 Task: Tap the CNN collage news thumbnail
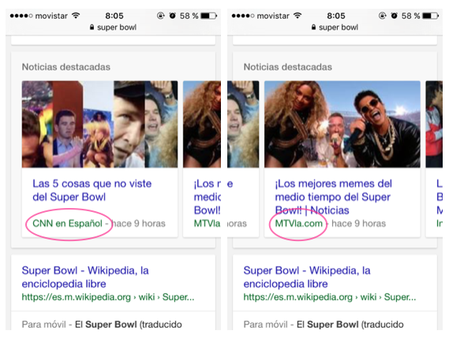click(99, 124)
